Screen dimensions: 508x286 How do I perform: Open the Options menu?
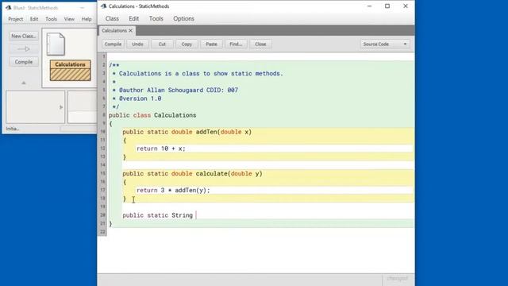coord(183,19)
